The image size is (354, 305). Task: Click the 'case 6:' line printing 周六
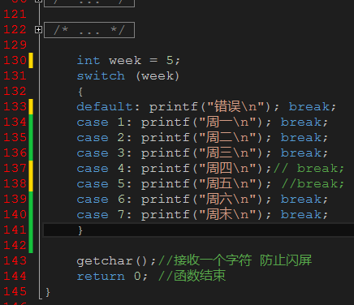coord(202,200)
